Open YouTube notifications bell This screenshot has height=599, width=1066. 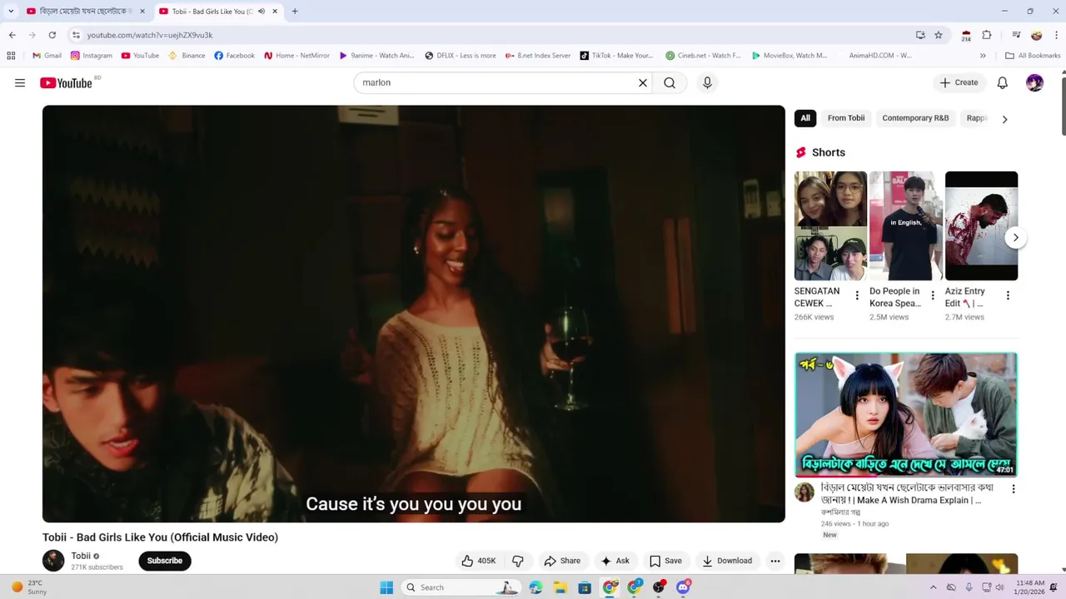[1003, 82]
